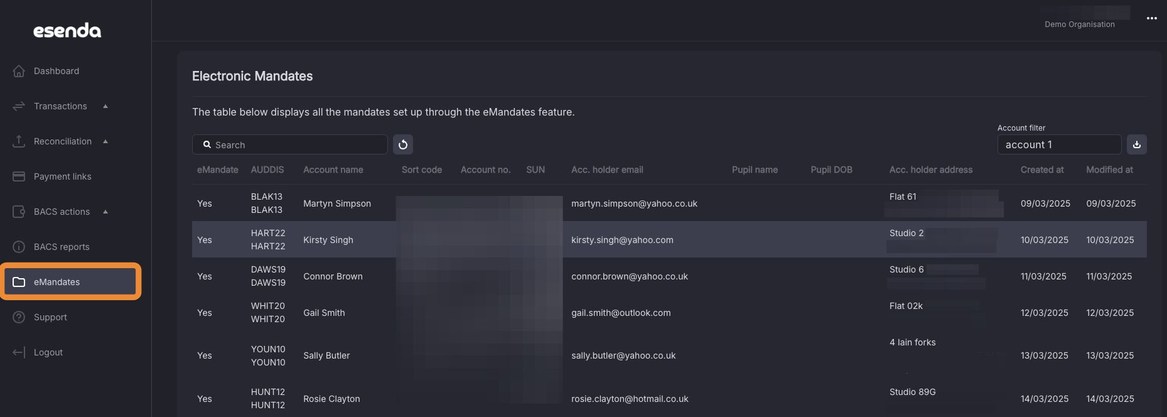The image size is (1167, 417).
Task: Click the BACS actions icon
Action: coord(19,212)
